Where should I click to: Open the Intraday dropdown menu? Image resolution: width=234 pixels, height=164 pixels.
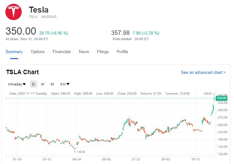[17, 84]
